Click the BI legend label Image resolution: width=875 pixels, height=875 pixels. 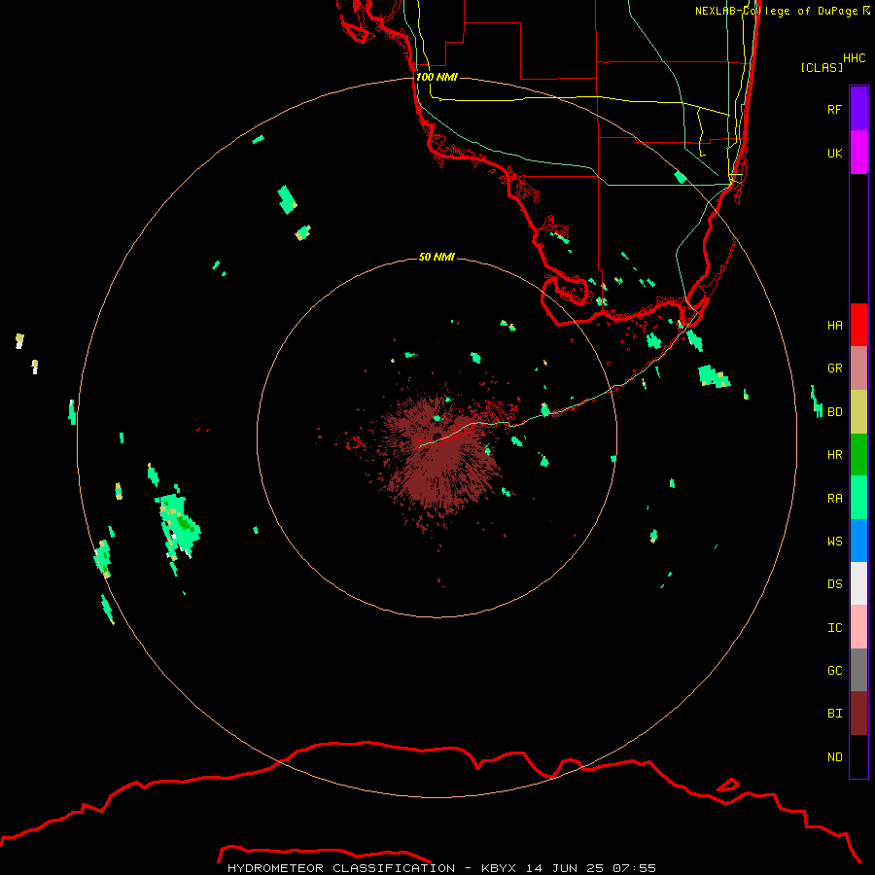pyautogui.click(x=834, y=714)
